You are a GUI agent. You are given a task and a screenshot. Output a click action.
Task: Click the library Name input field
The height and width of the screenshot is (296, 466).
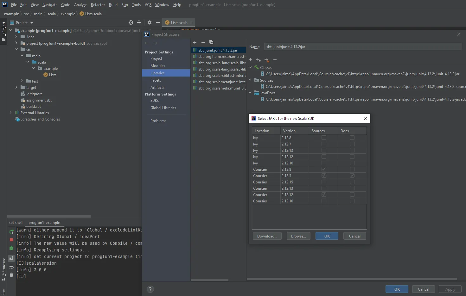[x=363, y=47]
